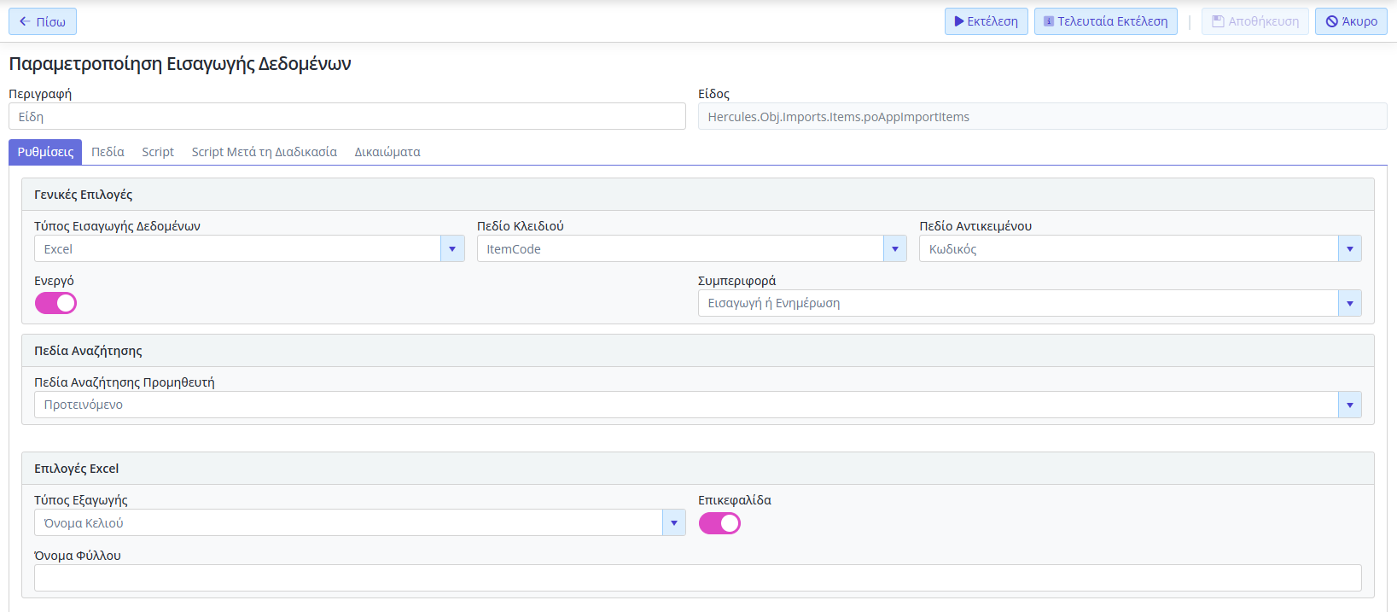The image size is (1397, 612).
Task: Switch to the Πεδία tab
Action: [108, 152]
